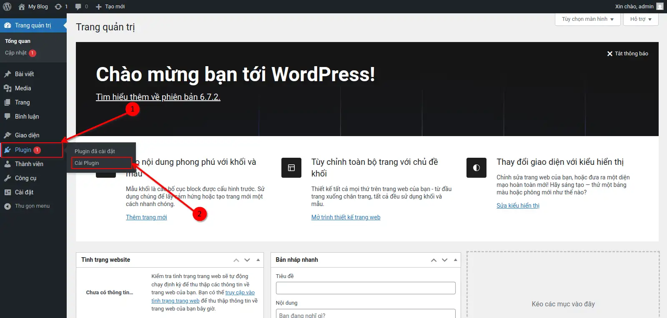Click the Media library icon
667x318 pixels.
point(8,88)
